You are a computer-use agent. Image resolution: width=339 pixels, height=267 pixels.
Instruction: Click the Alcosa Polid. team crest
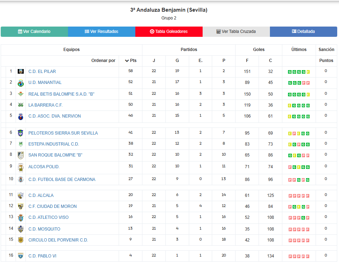(21, 167)
